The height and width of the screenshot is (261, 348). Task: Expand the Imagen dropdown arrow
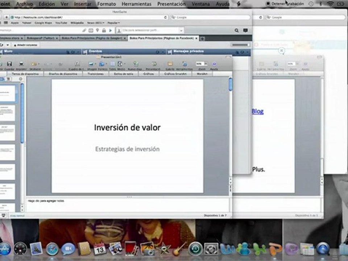tap(95, 64)
